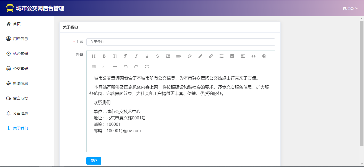Toggle italic formatting
Viewport: 364px width, 167px height.
(136, 56)
